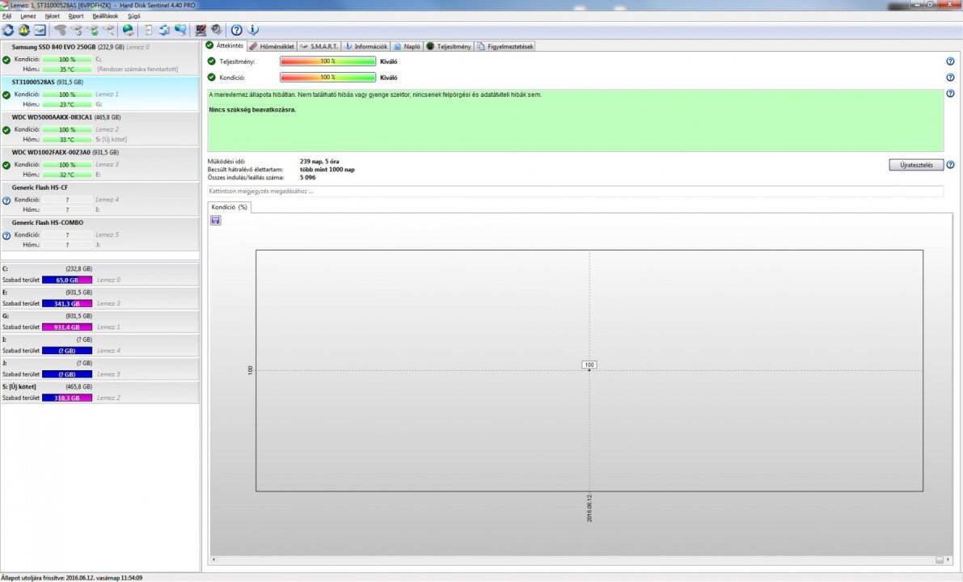Select the Samsung SSD 840 EVO 250GB disk

[99, 57]
